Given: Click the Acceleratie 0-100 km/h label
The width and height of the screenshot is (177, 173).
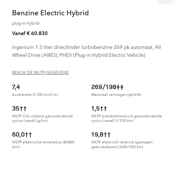Looking at the screenshot, I should (35, 95).
